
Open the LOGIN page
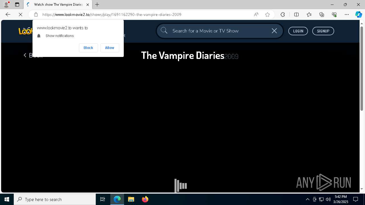(x=298, y=31)
